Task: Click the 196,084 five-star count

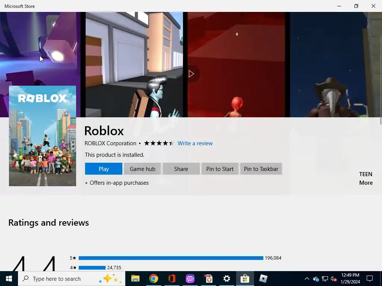Action: click(273, 258)
